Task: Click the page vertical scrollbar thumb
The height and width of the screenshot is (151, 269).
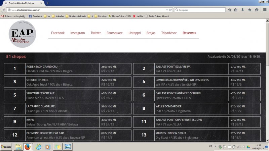Action: [x=267, y=44]
